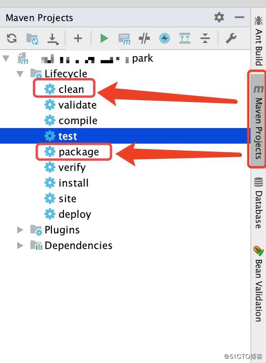Click the Dependencies folder label
The image size is (266, 363).
click(78, 246)
